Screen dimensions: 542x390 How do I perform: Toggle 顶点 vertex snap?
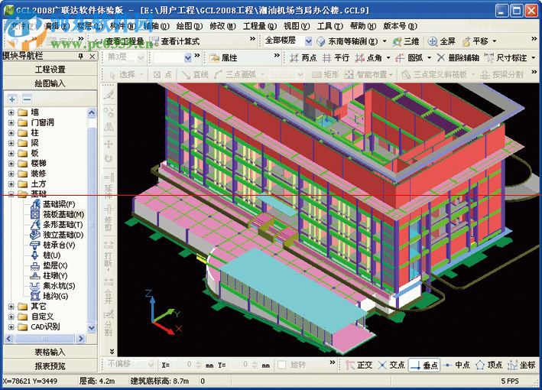488,365
